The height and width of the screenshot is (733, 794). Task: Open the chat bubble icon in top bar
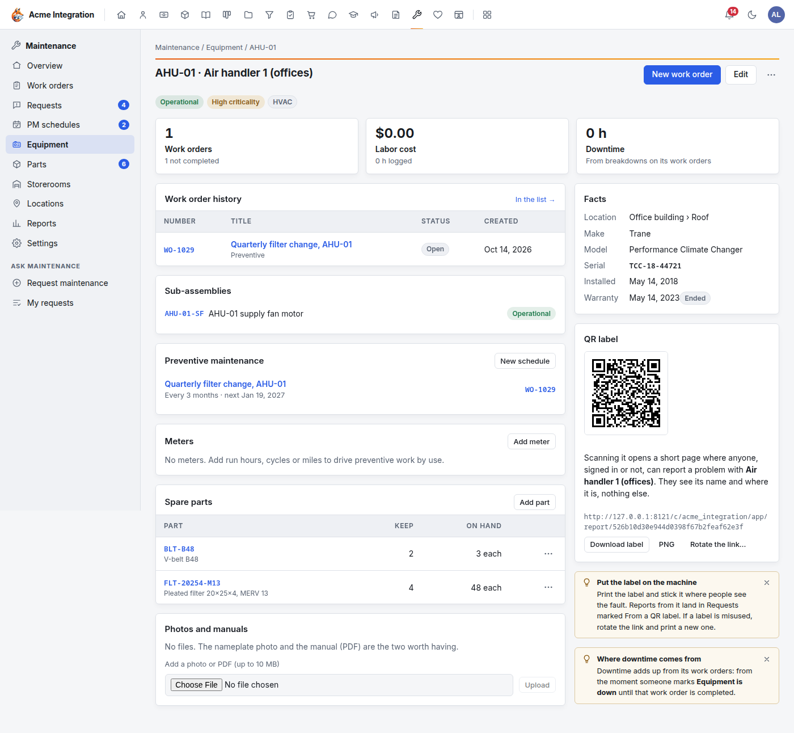coord(332,15)
